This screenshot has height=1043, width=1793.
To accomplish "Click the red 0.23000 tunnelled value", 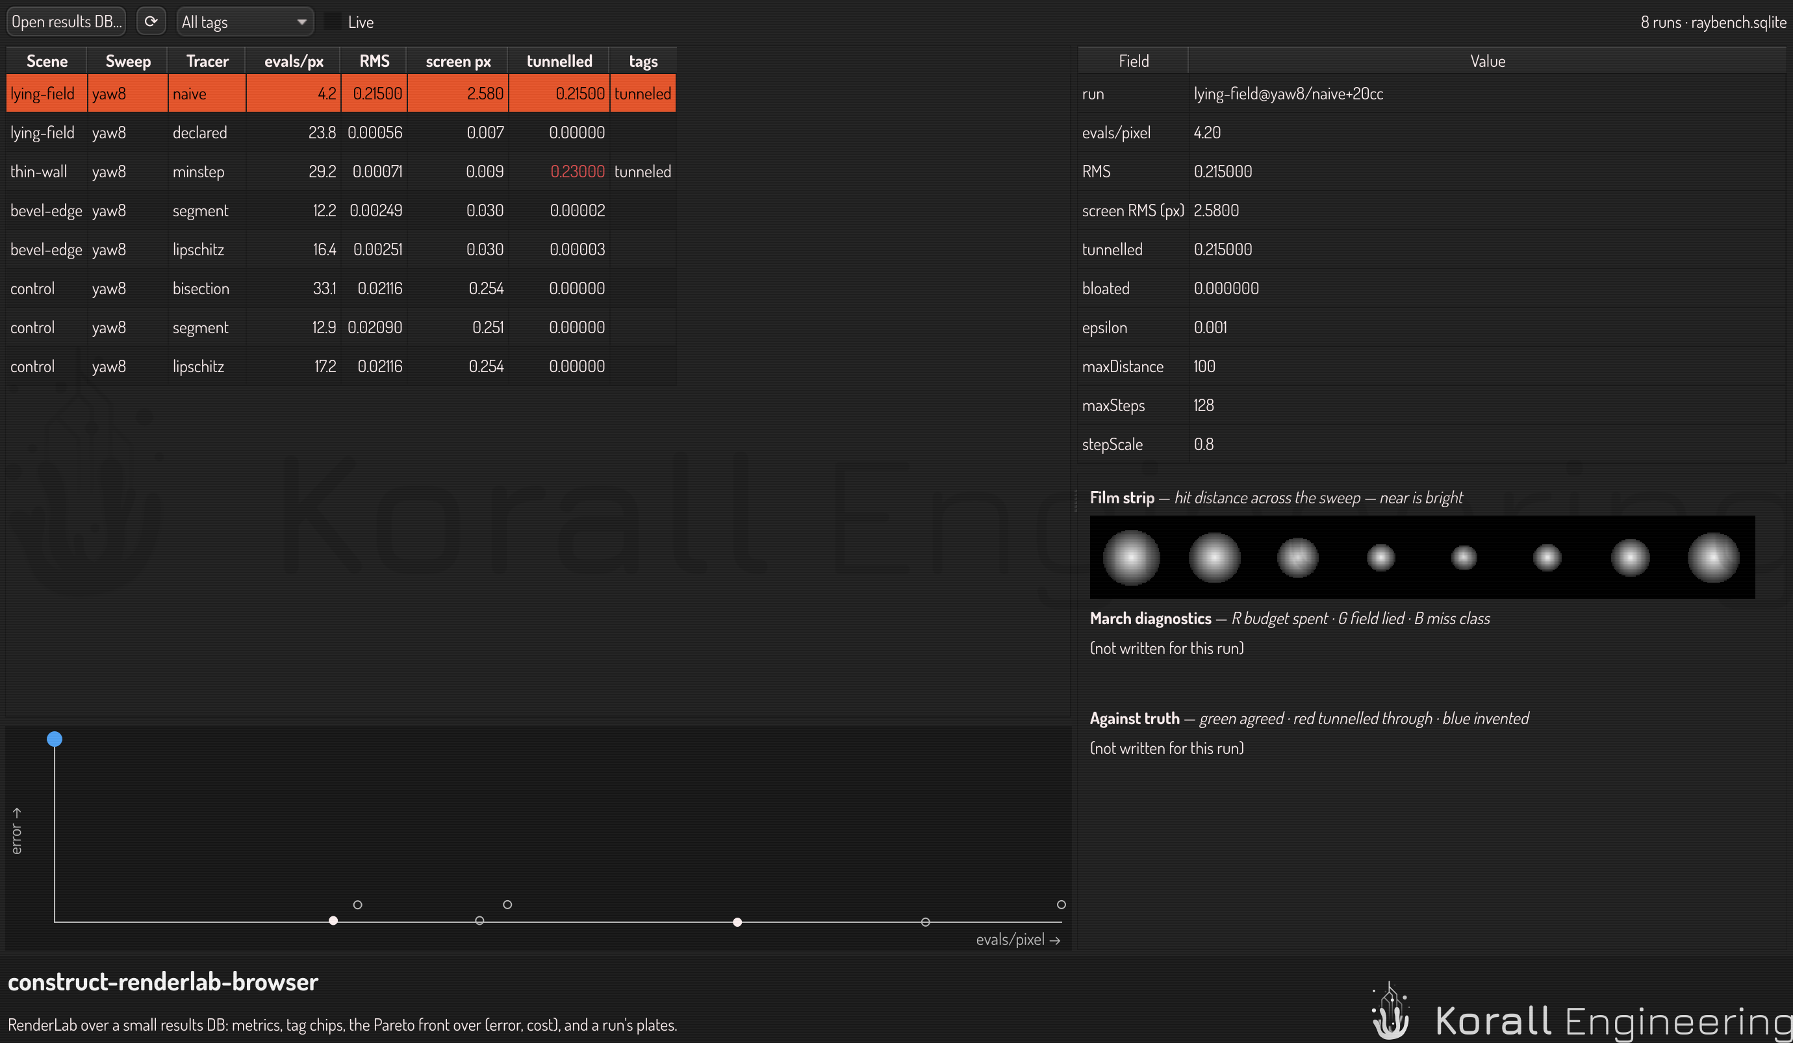I will click(x=577, y=171).
